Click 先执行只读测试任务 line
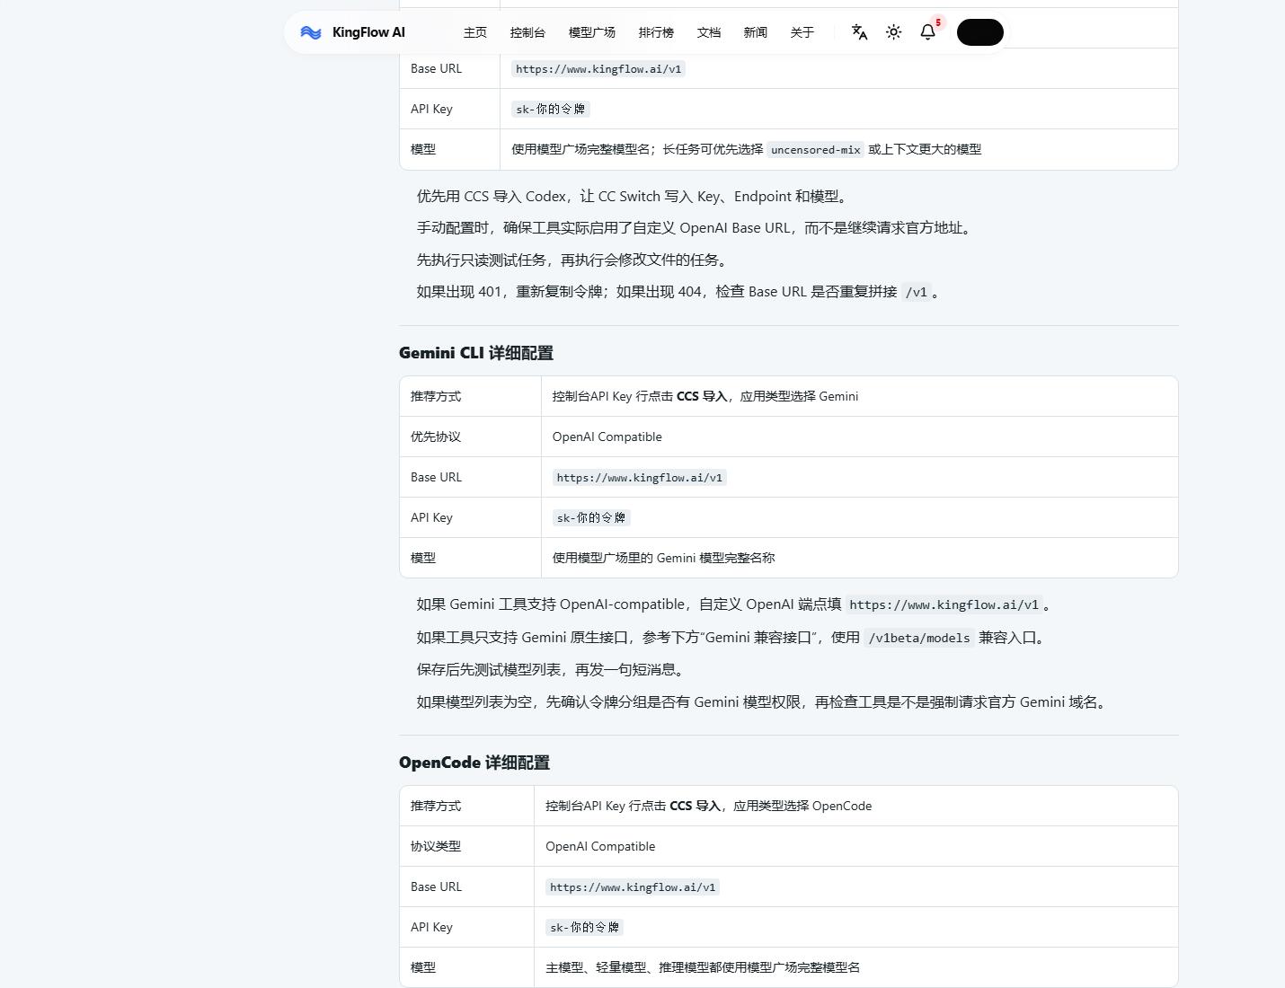Image resolution: width=1285 pixels, height=988 pixels. (x=574, y=260)
